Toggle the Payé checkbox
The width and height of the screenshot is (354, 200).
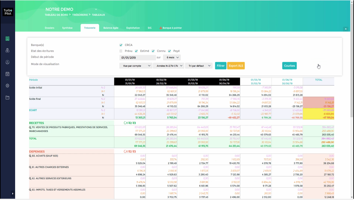tap(169, 51)
